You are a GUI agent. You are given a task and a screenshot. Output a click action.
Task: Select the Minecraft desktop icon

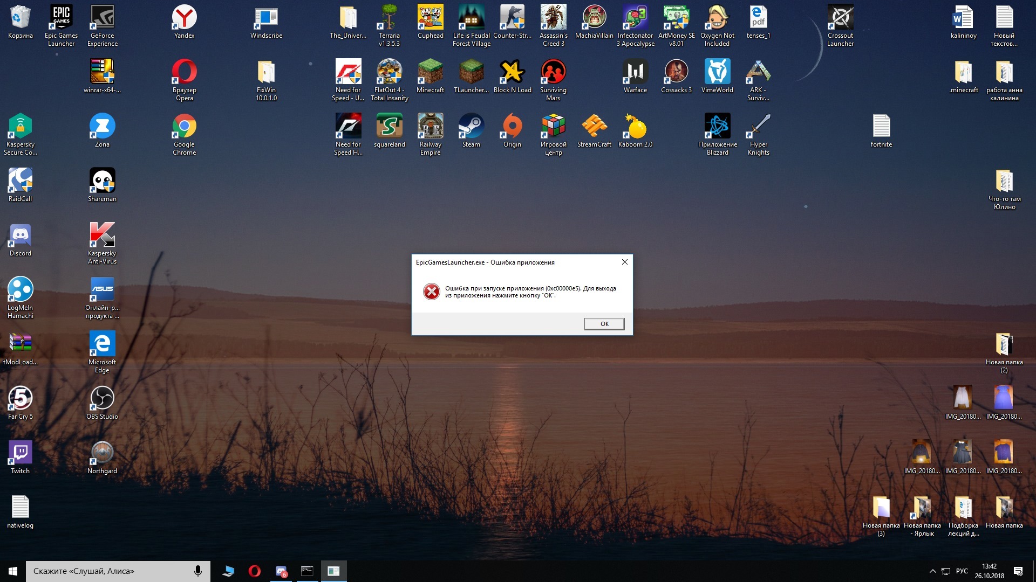tap(431, 76)
